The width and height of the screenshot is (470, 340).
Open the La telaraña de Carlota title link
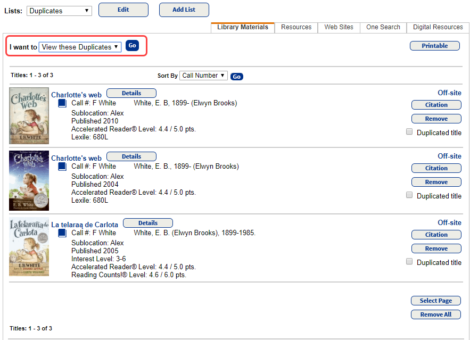(x=85, y=225)
